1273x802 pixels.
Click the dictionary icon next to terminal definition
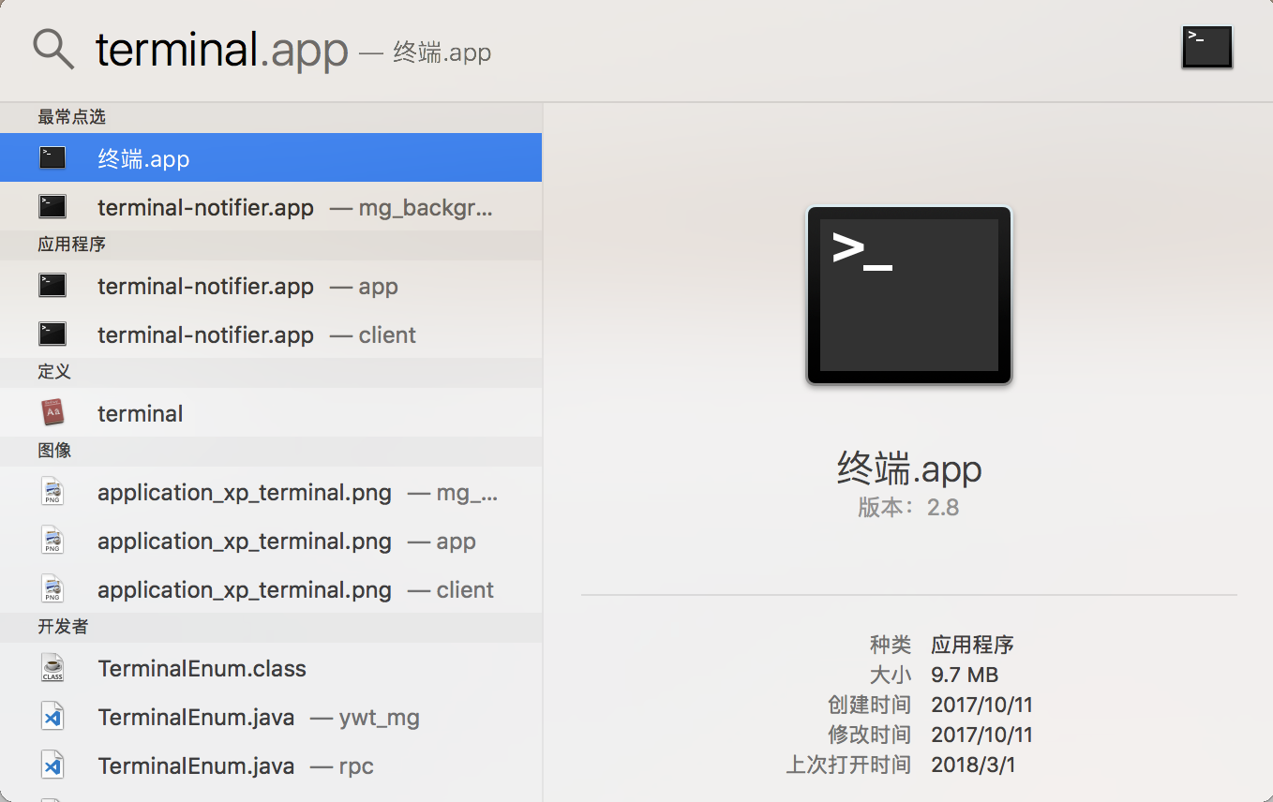point(52,411)
